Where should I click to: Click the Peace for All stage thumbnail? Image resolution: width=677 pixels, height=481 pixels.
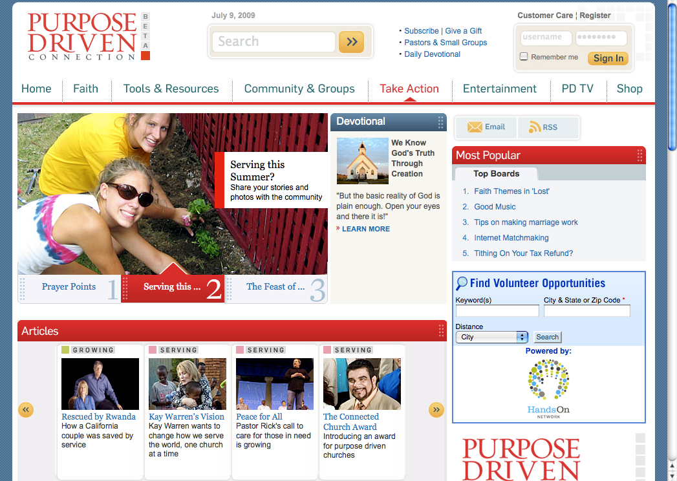point(275,384)
